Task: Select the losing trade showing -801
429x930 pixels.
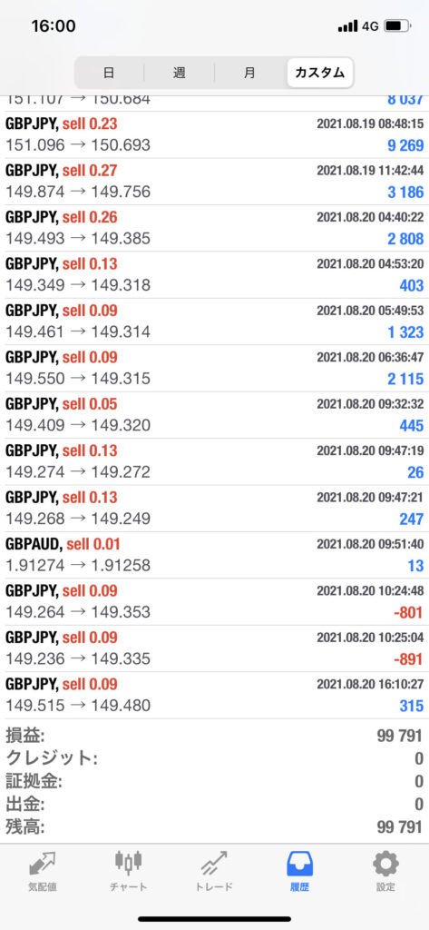Action: (x=214, y=601)
